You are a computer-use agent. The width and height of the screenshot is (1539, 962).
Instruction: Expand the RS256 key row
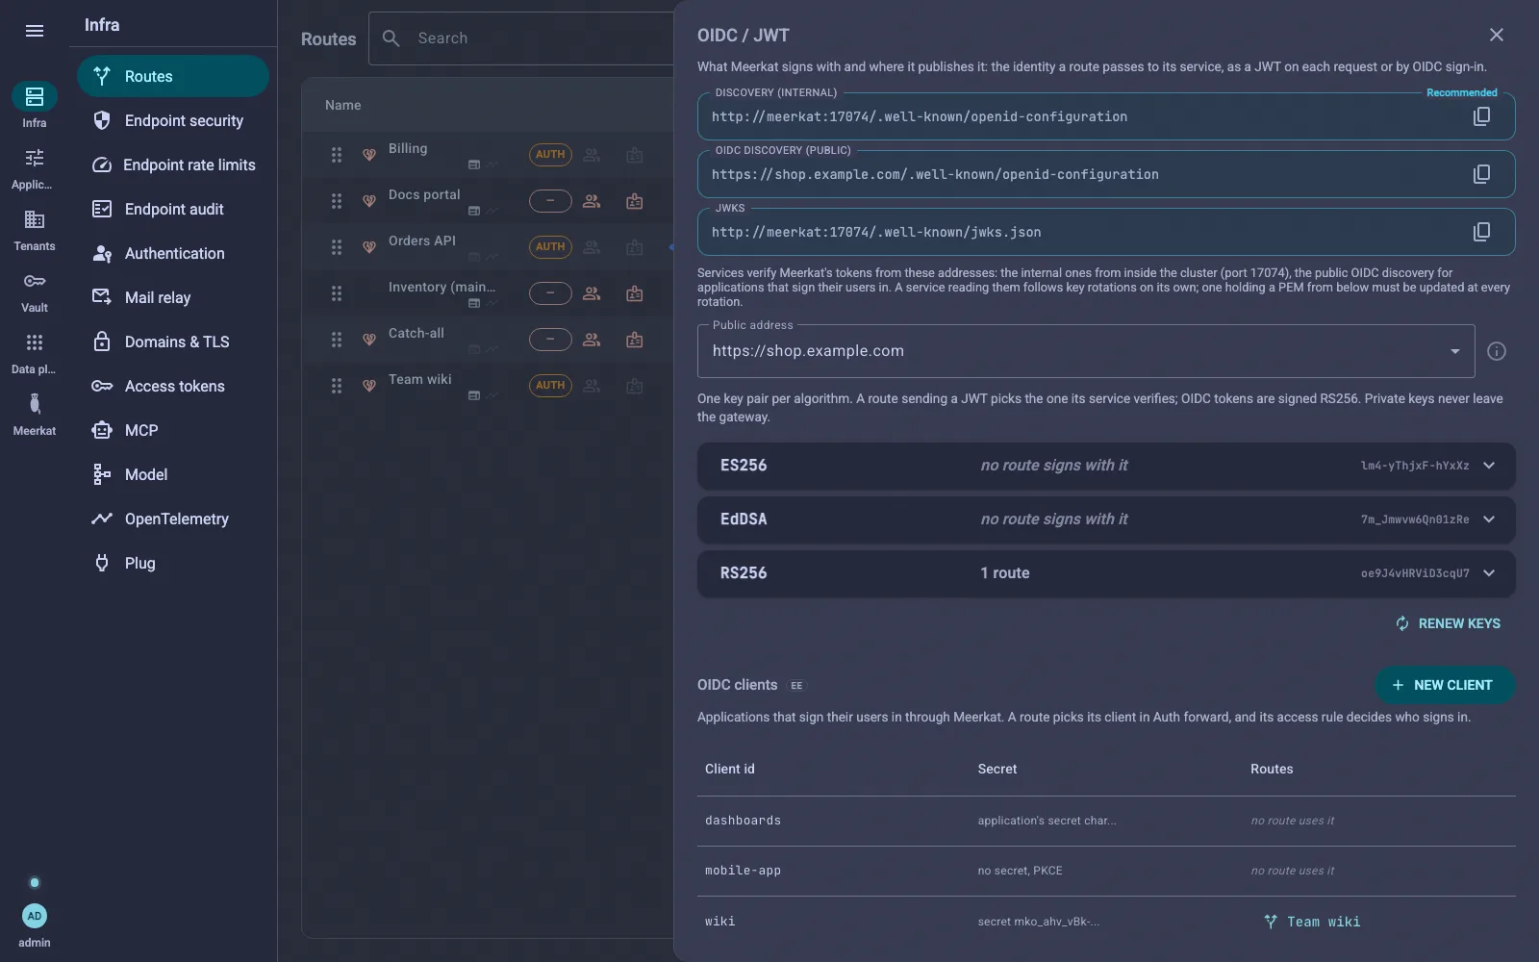pos(1106,573)
